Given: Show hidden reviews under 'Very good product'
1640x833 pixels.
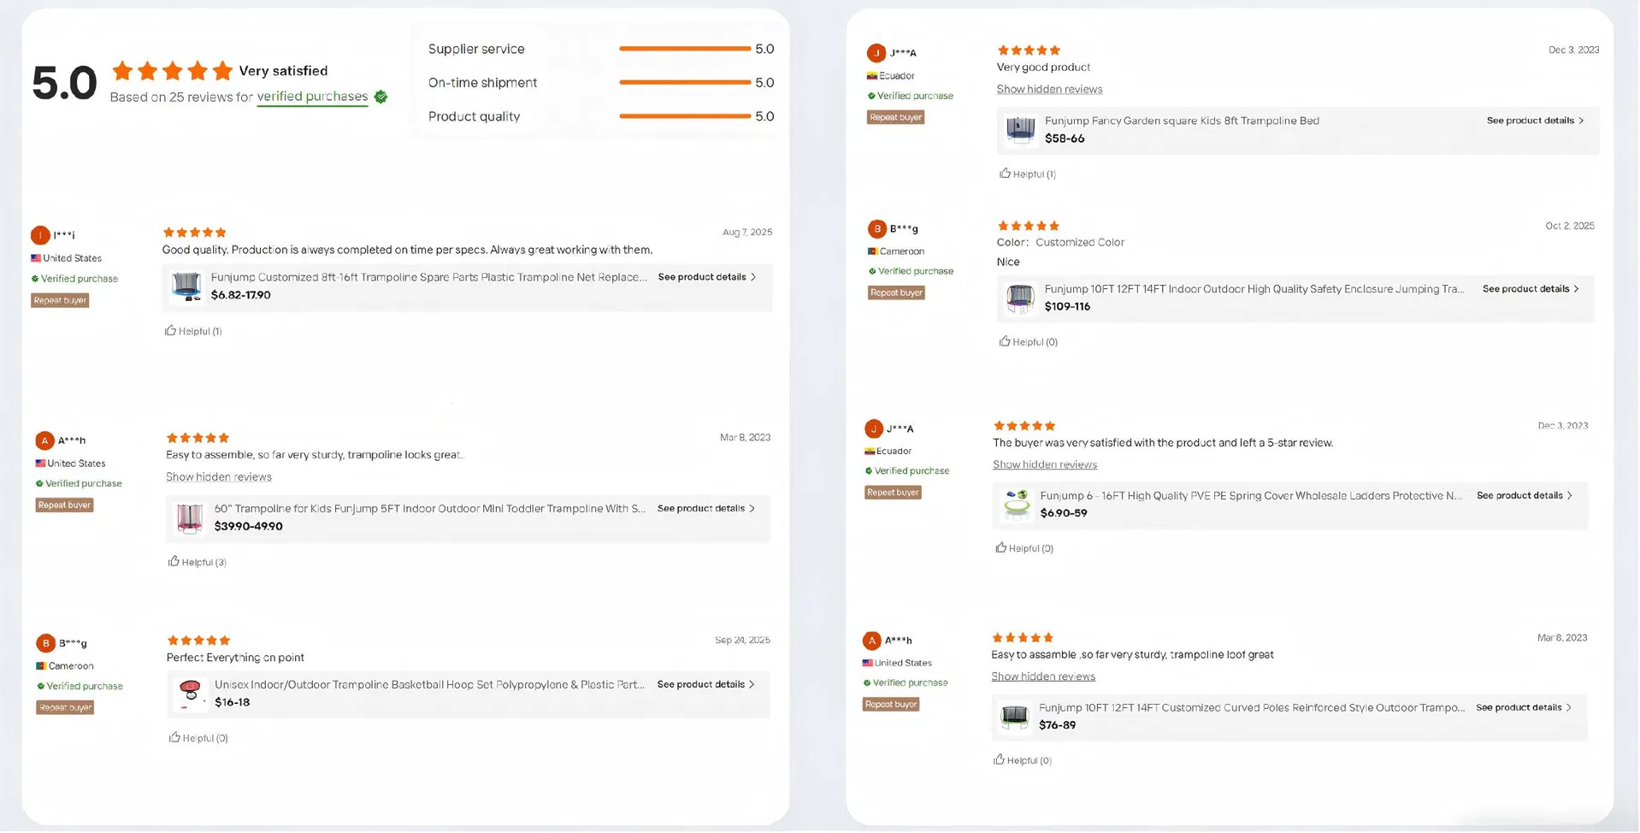Looking at the screenshot, I should coord(1049,90).
